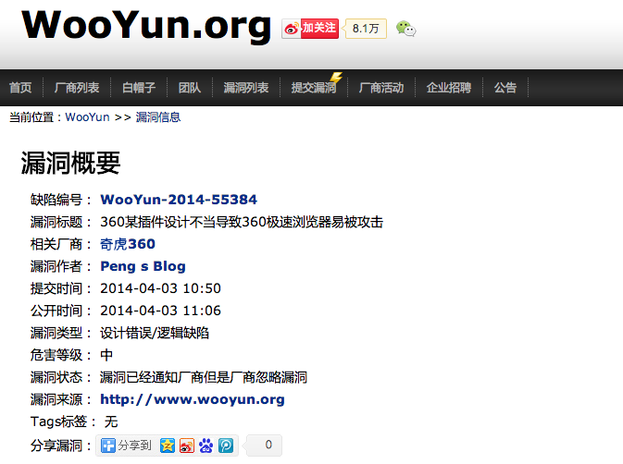
Task: Click the WooYun.org site logo
Action: pyautogui.click(x=146, y=26)
